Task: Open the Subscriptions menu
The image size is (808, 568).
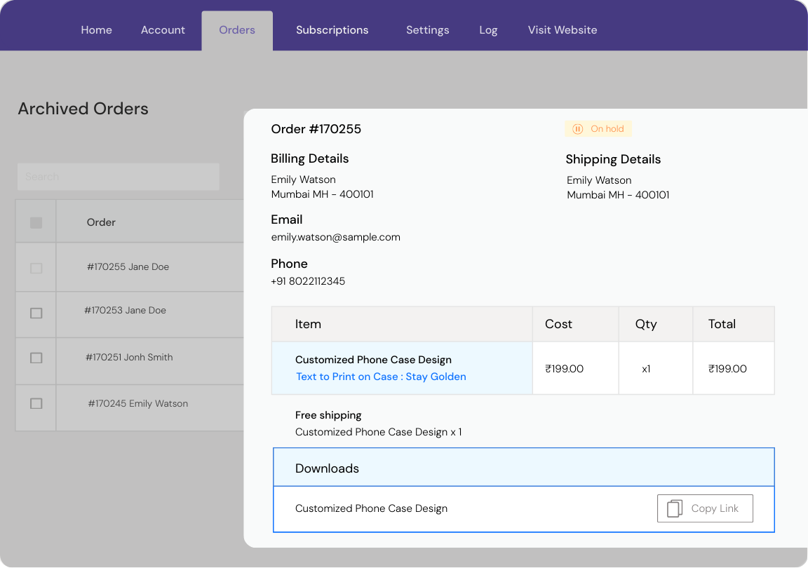Action: tap(332, 30)
